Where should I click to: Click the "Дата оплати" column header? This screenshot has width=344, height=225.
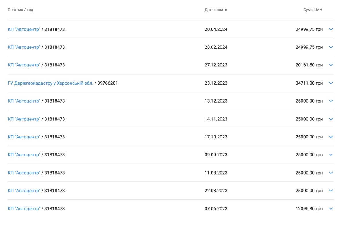(216, 10)
